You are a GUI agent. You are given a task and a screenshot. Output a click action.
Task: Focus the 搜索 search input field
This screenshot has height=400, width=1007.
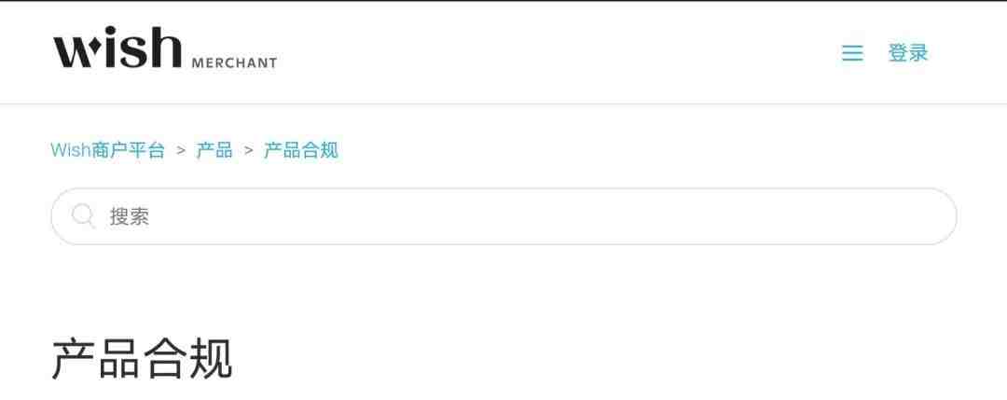(x=504, y=216)
